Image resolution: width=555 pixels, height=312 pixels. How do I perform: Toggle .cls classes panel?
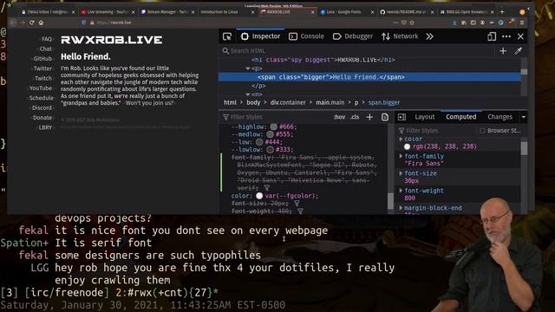click(x=355, y=117)
